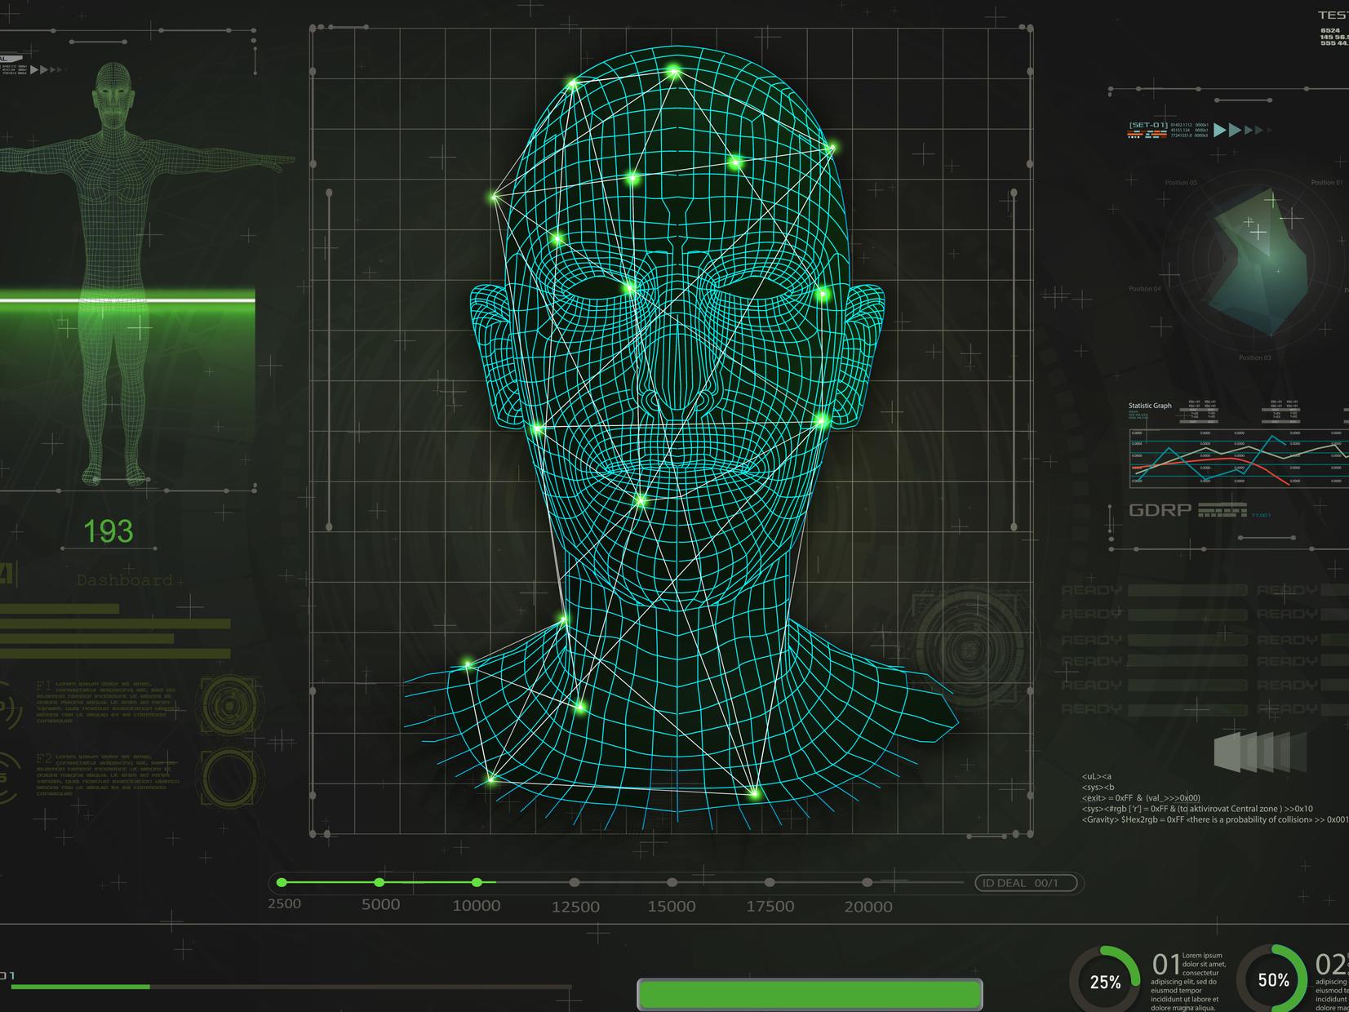Click the Dashboard label
This screenshot has width=1349, height=1012.
[x=125, y=580]
